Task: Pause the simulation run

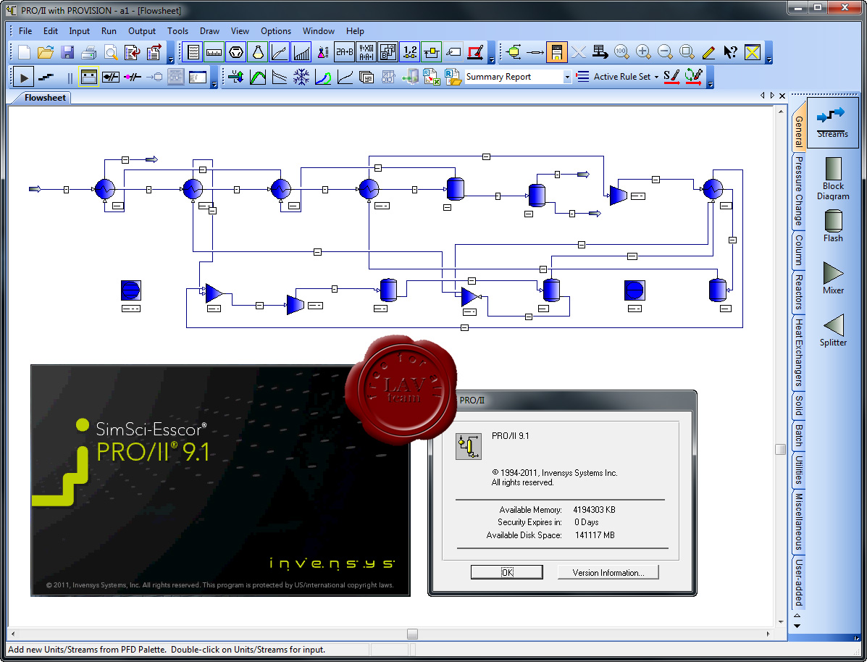Action: coord(70,77)
